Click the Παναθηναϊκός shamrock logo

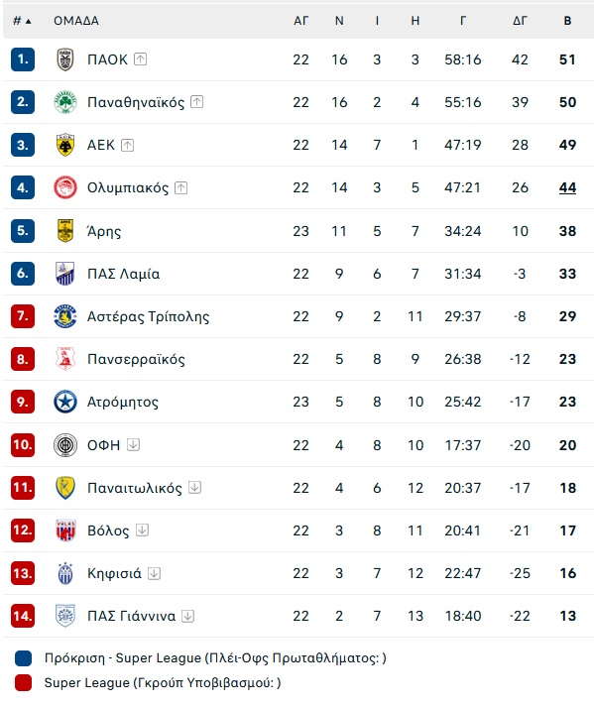(x=65, y=102)
